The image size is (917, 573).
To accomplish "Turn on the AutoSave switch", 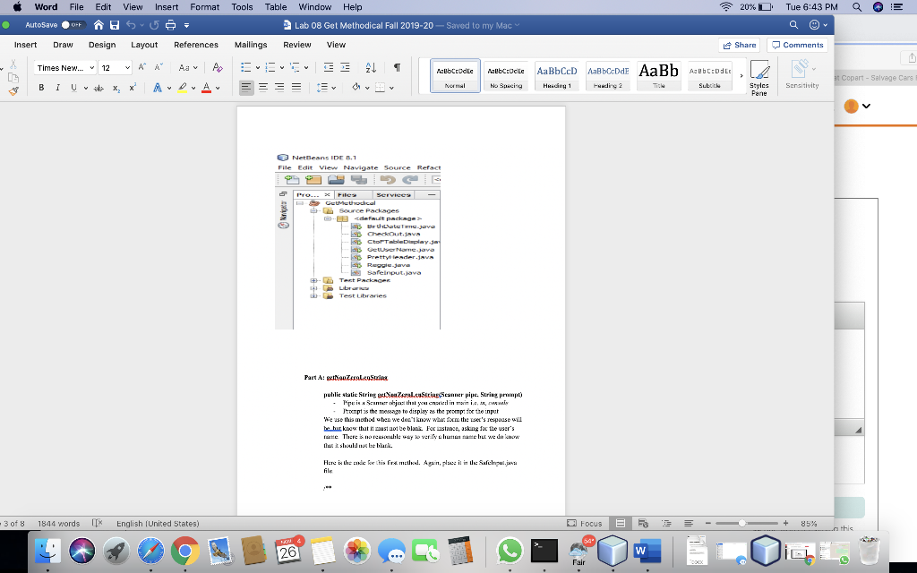I will tap(73, 25).
